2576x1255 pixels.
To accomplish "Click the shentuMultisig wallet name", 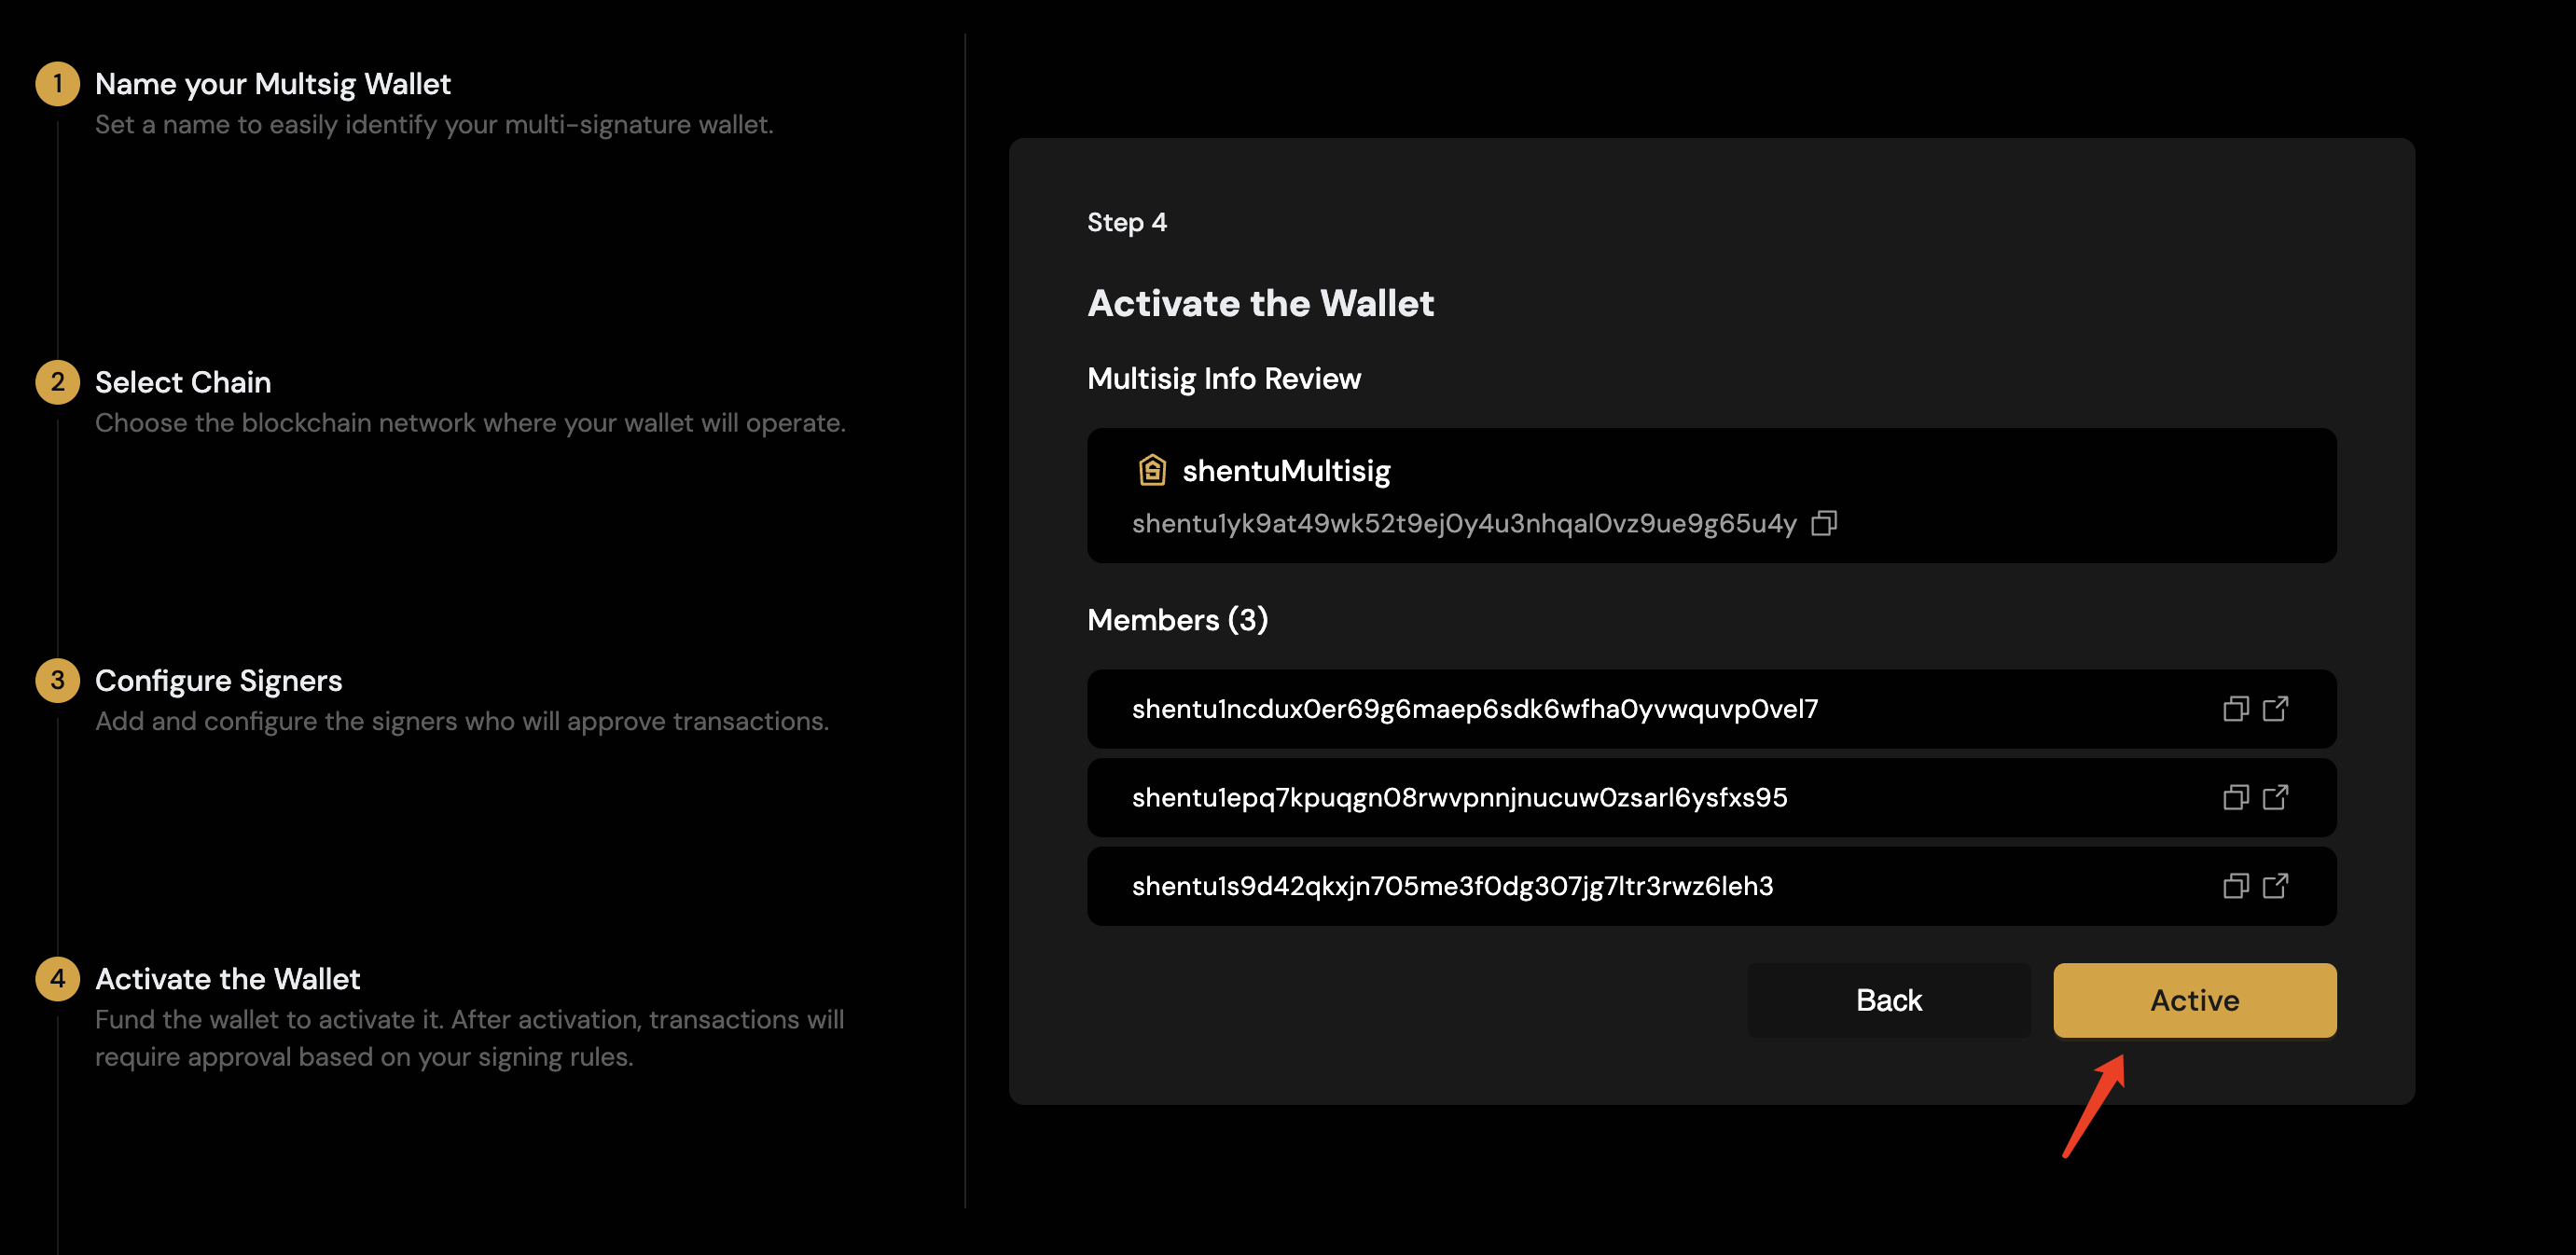I will pos(1286,471).
